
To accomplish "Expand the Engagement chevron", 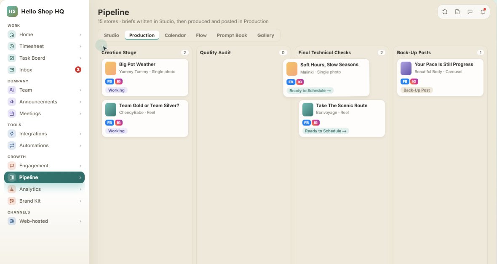I will point(80,166).
